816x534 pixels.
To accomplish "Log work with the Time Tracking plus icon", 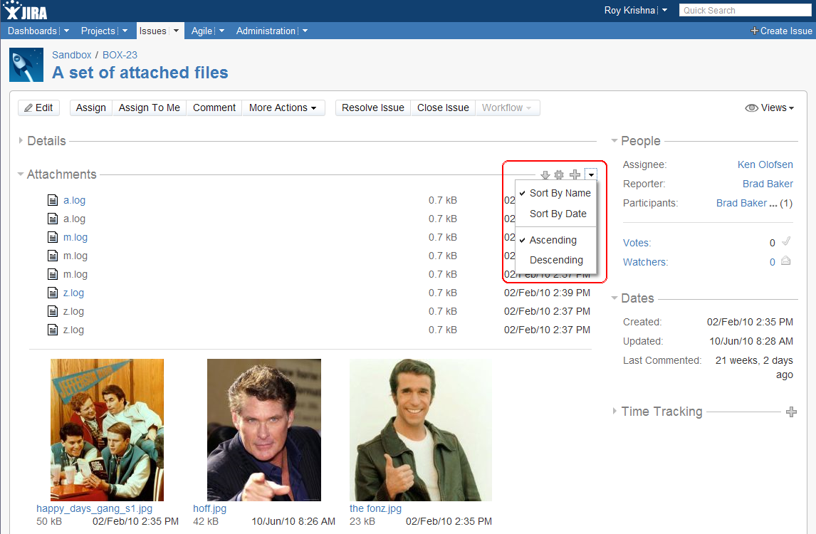I will coord(791,412).
